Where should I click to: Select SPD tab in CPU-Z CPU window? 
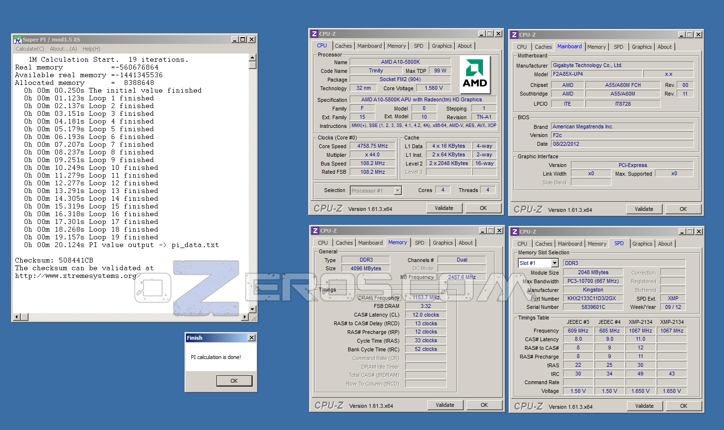coord(419,46)
